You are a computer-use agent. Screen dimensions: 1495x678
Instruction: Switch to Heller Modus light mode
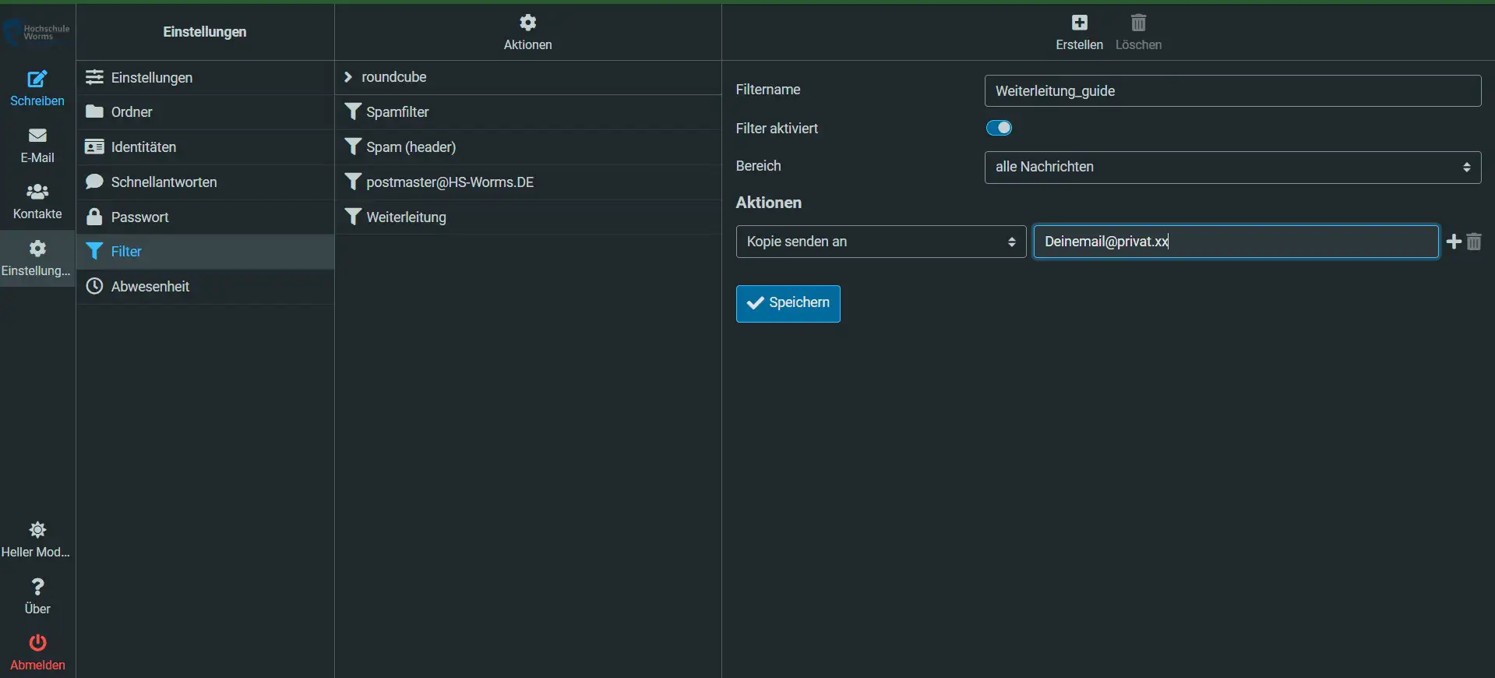click(37, 531)
